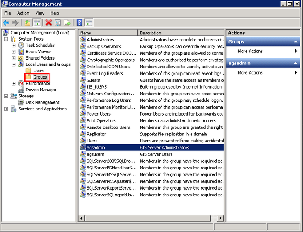Select the Event Log Readers group
This screenshot has height=232, width=303.
click(105, 73)
